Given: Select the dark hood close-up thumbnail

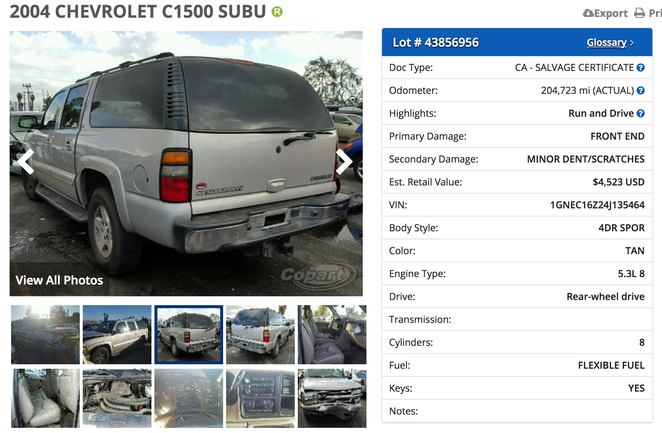Looking at the screenshot, I should click(45, 335).
